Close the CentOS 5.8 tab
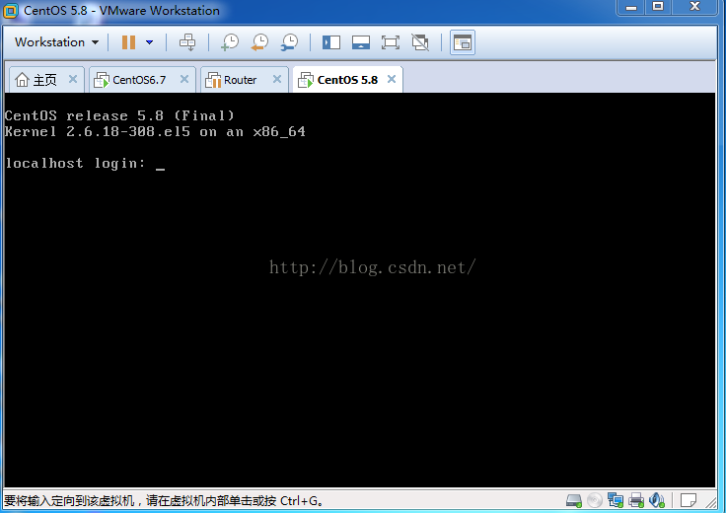The width and height of the screenshot is (726, 513). (x=392, y=79)
